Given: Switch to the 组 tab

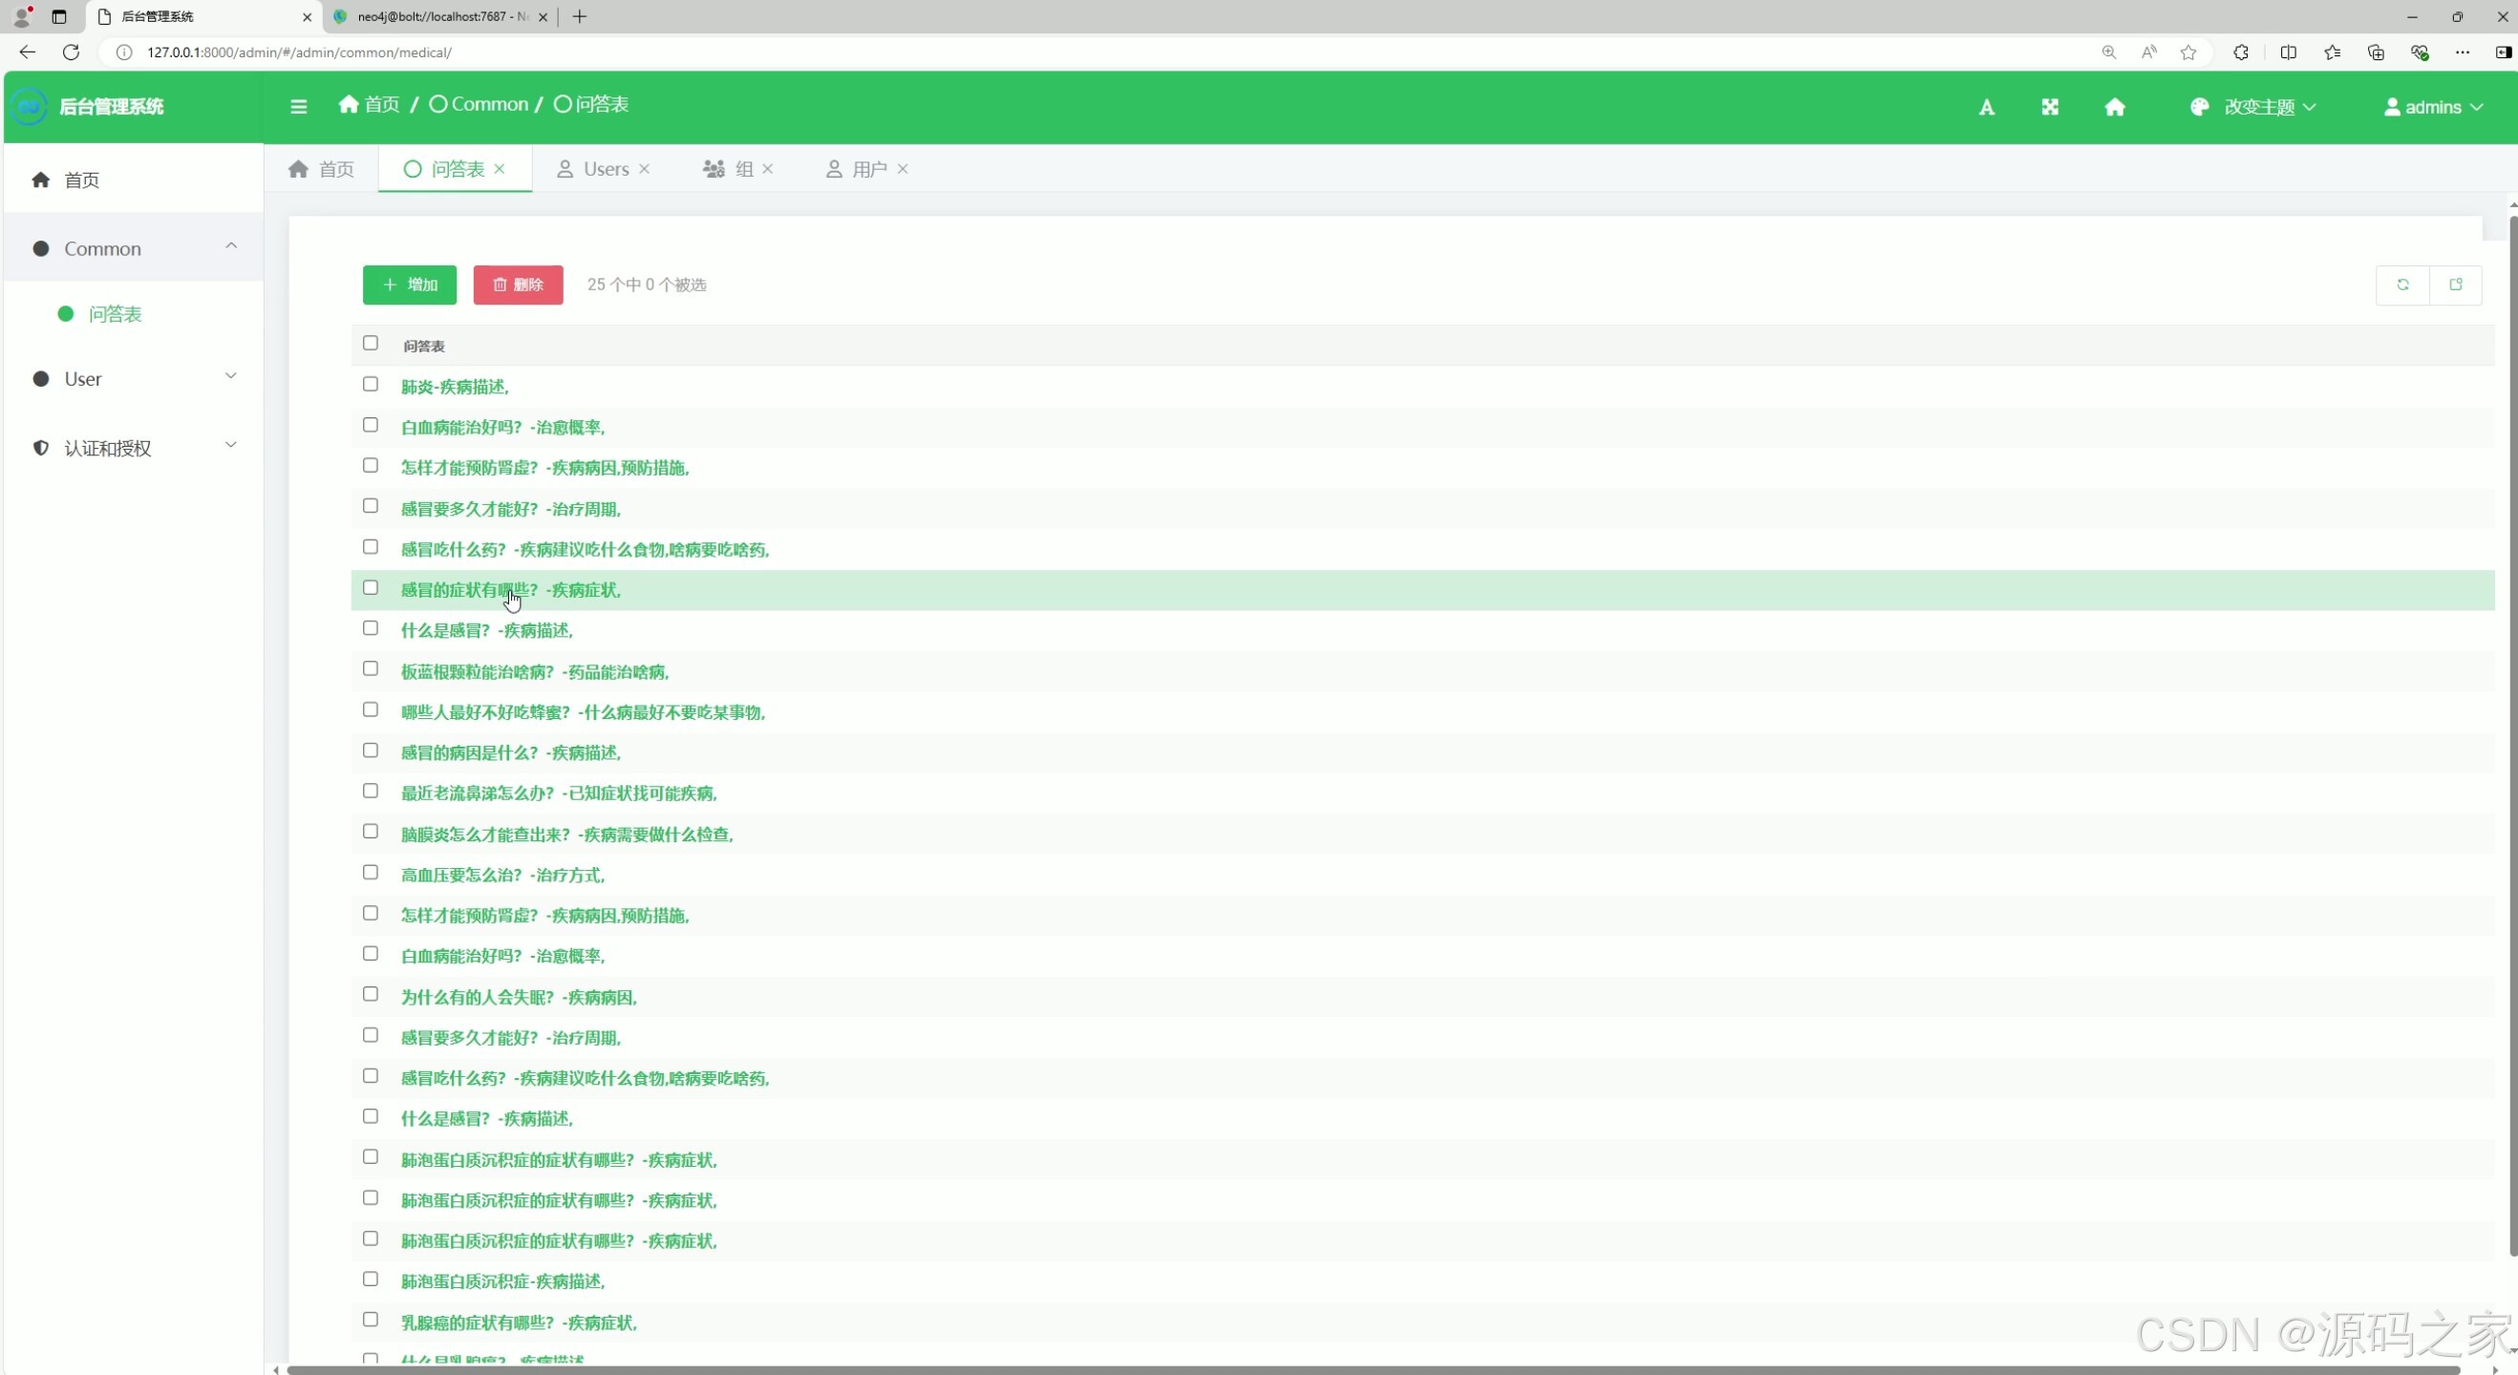Looking at the screenshot, I should click(x=742, y=169).
